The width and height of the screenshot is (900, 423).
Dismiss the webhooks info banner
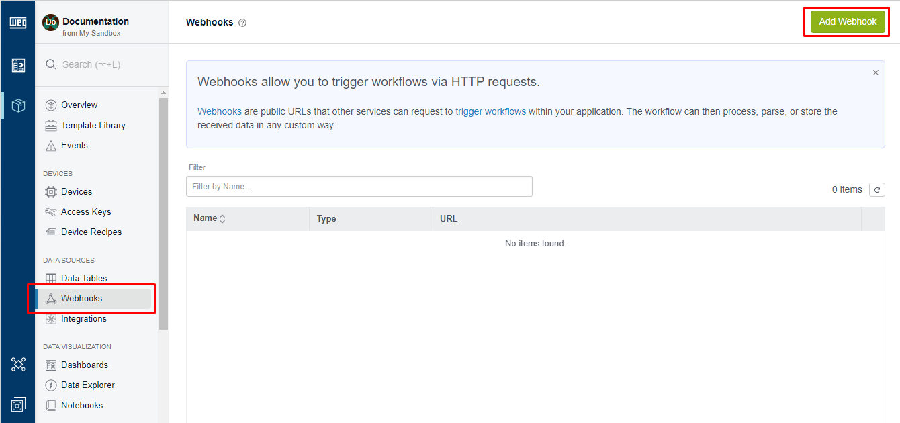(875, 73)
